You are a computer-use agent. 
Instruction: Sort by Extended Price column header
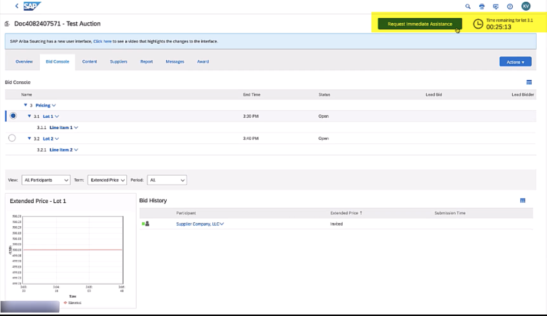346,213
